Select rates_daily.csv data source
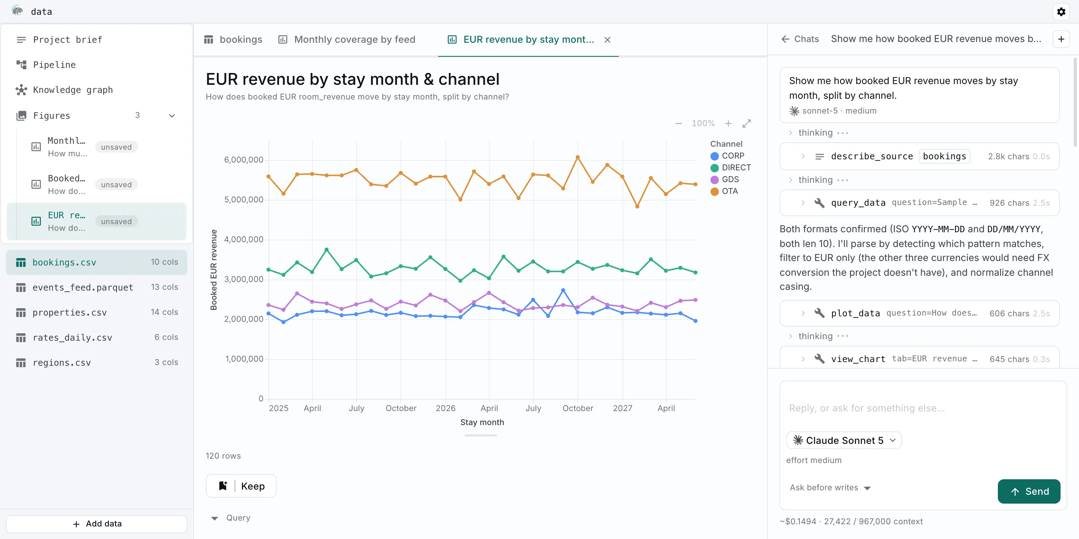Screen dimensions: 1079x539 96,338
